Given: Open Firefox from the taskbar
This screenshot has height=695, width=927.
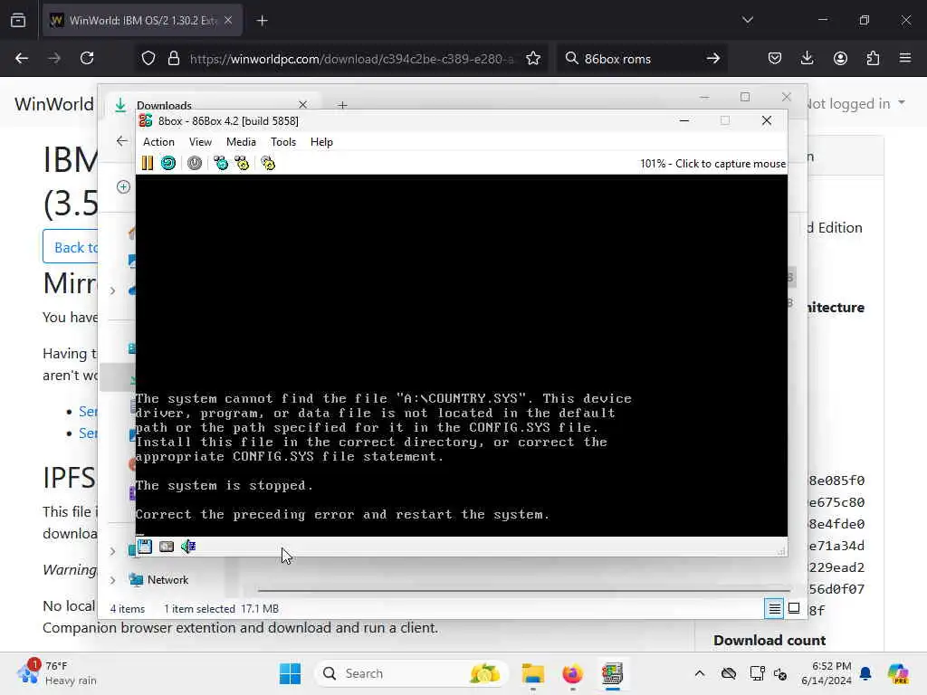Looking at the screenshot, I should click(x=572, y=673).
